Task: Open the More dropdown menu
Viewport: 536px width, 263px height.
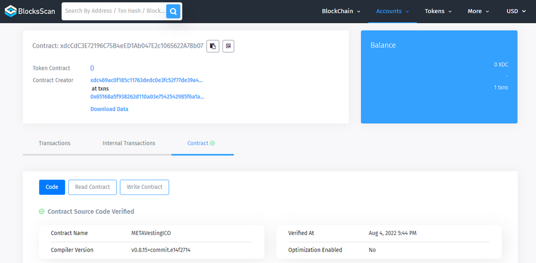Action: pos(478,11)
